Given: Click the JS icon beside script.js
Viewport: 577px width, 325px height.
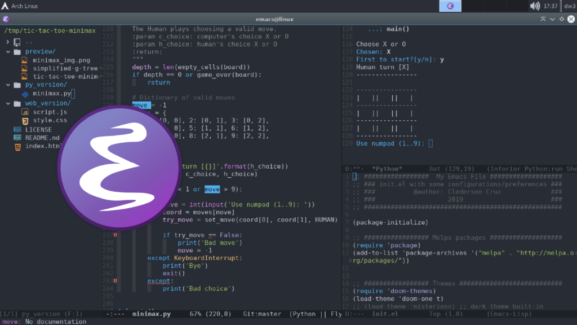Looking at the screenshot, I should click(25, 112).
